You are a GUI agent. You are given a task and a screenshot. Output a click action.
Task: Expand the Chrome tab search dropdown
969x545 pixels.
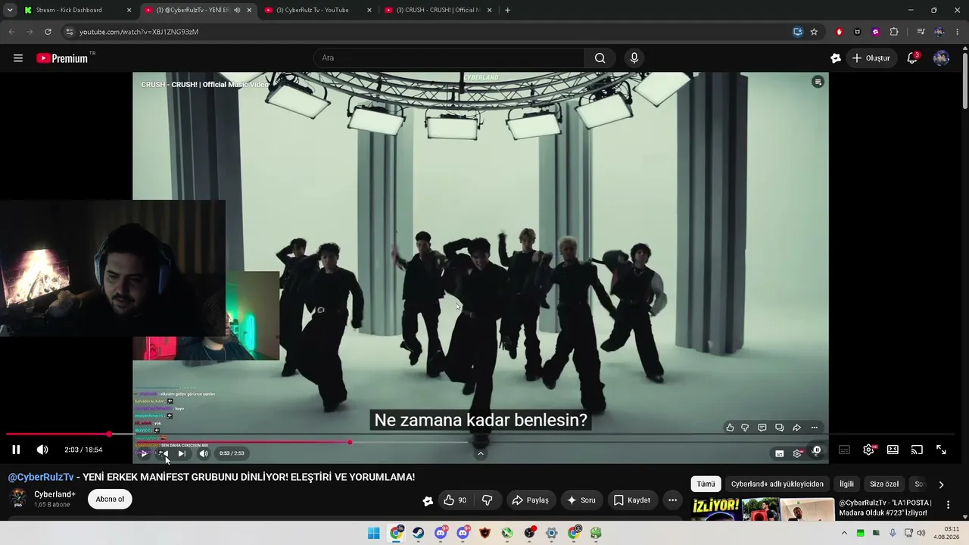[10, 10]
